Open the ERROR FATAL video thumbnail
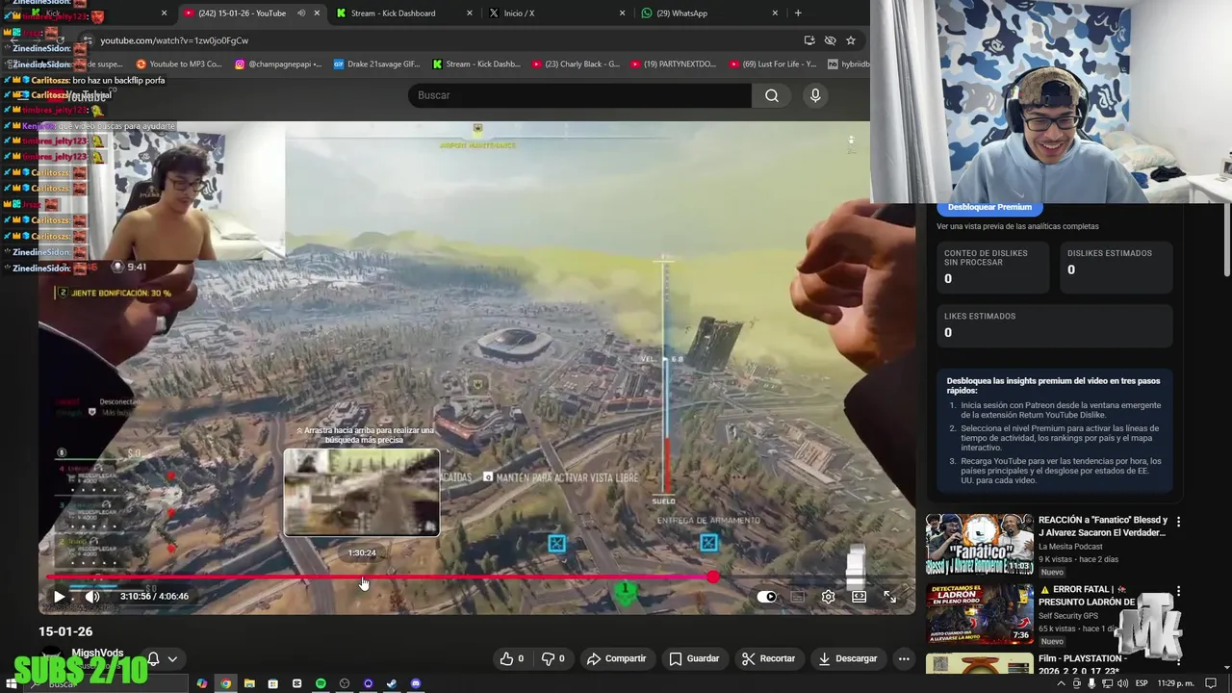Viewport: 1232px width, 693px height. coord(979,614)
